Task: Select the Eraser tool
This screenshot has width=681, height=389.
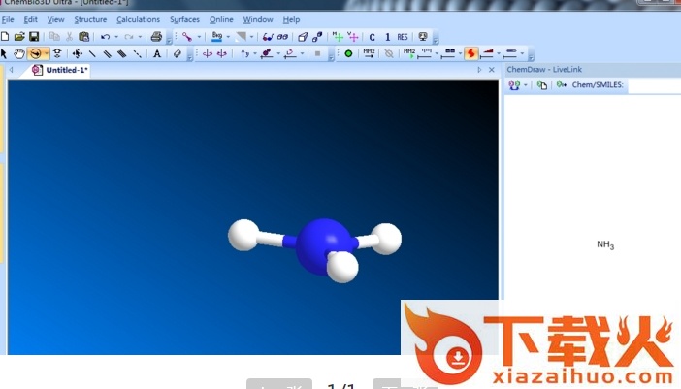Action: 177,53
